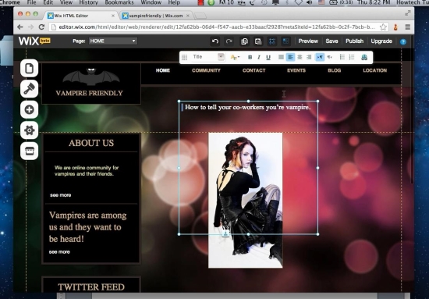Open the History menu in menu bar
429x299 pixels.
click(x=88, y=2)
